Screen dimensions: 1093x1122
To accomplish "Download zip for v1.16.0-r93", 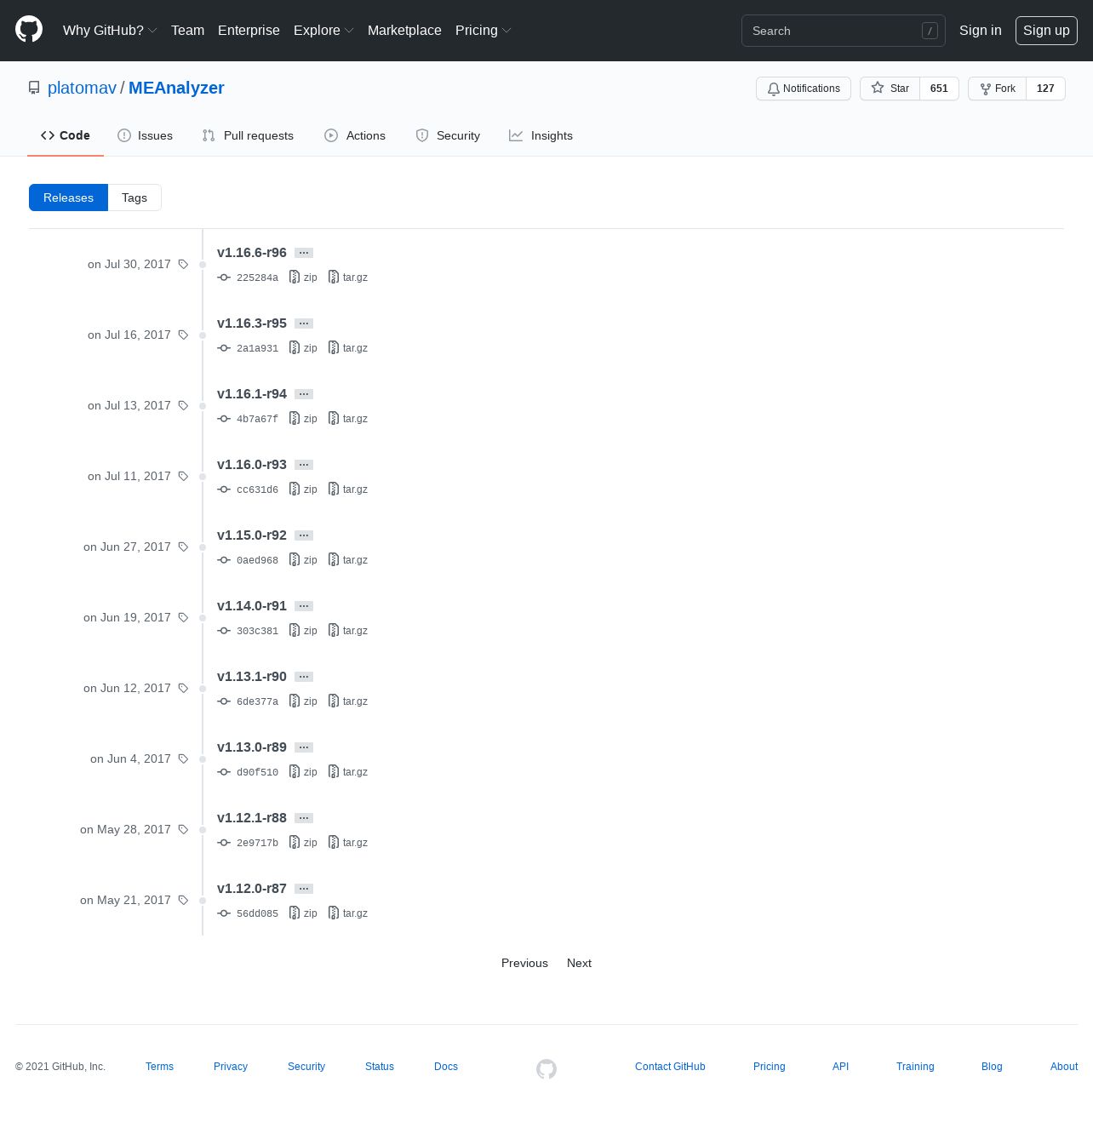I will [303, 489].
